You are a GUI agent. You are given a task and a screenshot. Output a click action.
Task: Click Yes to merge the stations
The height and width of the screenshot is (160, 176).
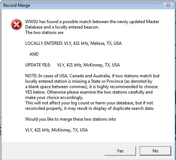point(120,151)
